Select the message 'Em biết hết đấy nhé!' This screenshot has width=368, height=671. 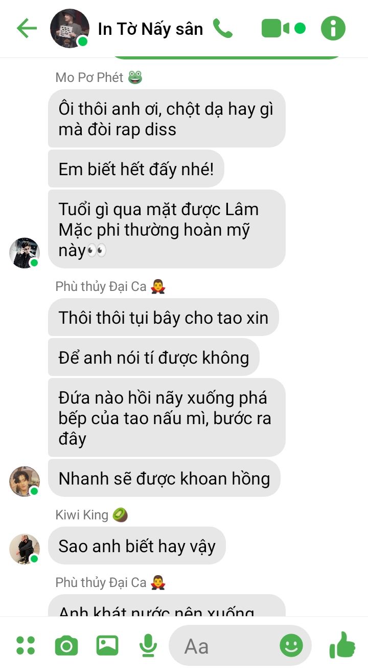136,169
